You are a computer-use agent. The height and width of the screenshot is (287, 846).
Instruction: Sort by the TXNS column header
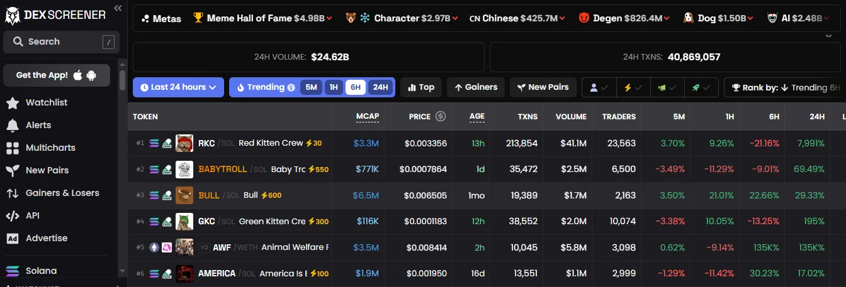pos(527,117)
